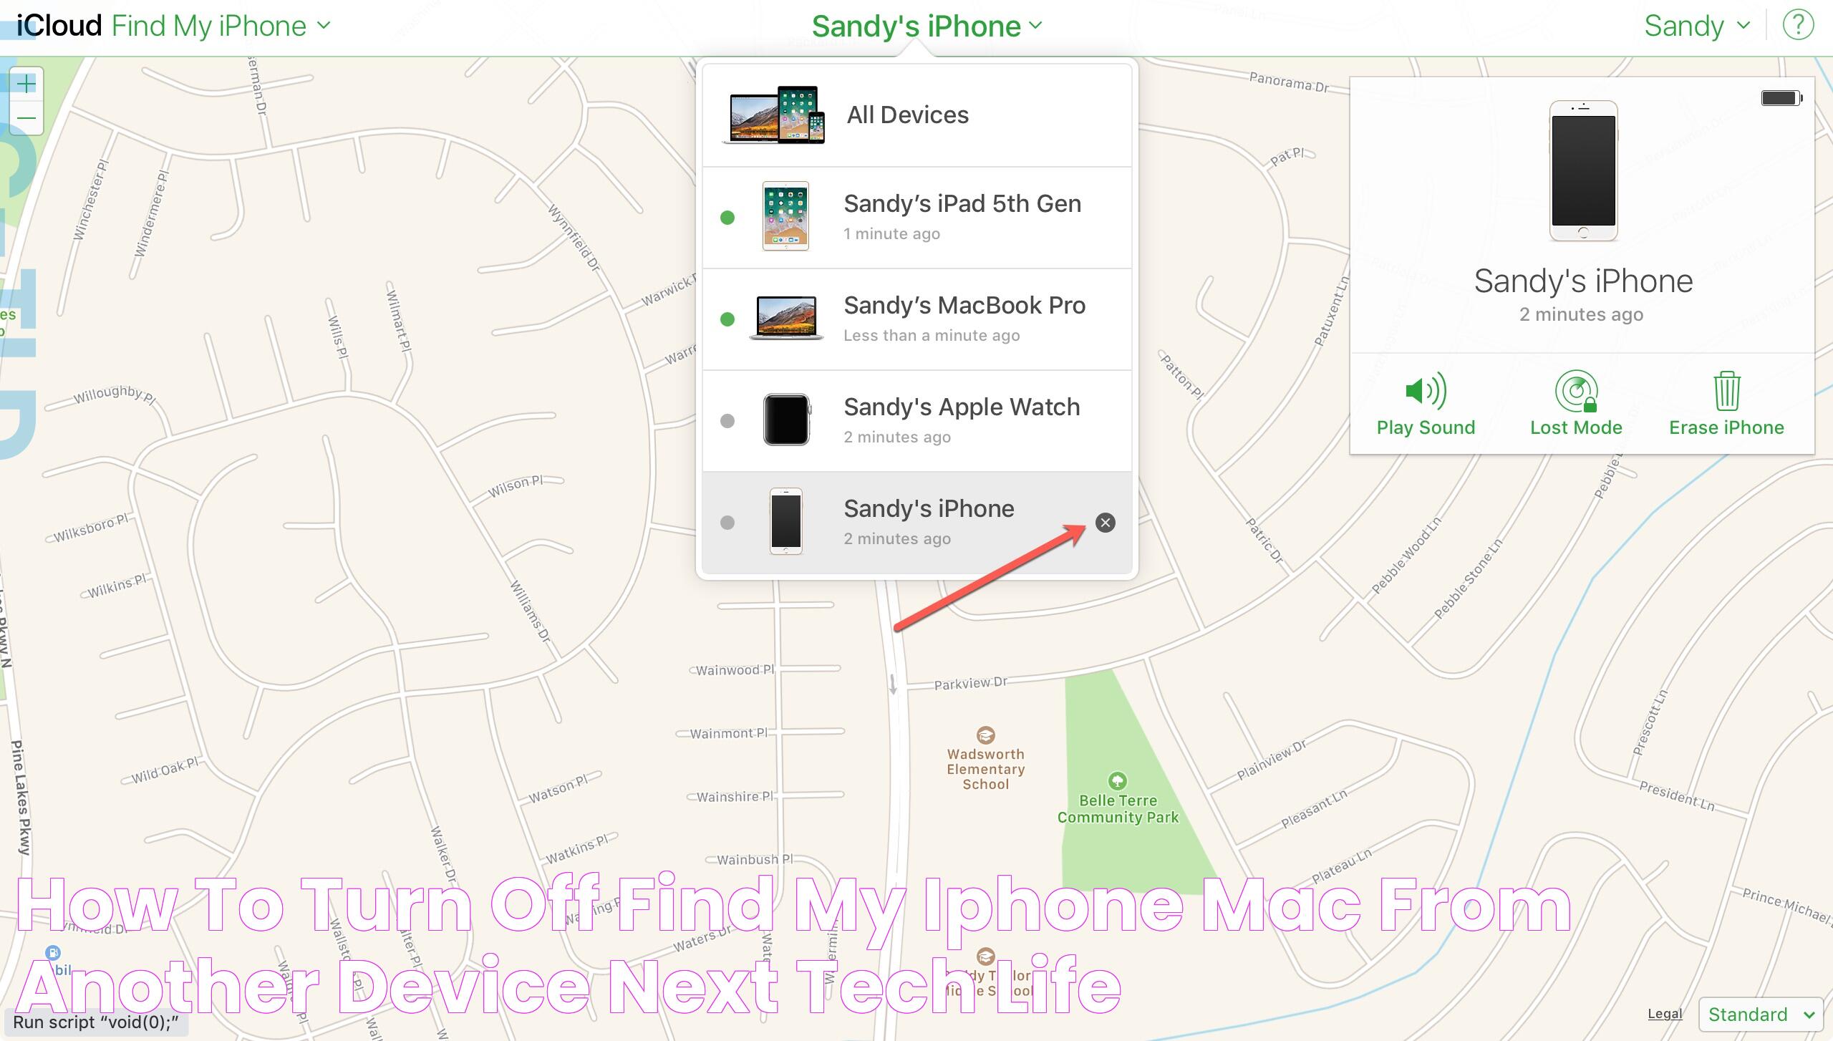Screen dimensions: 1833x1041
Task: Toggle gray indicator on Apple Watch
Action: [727, 420]
